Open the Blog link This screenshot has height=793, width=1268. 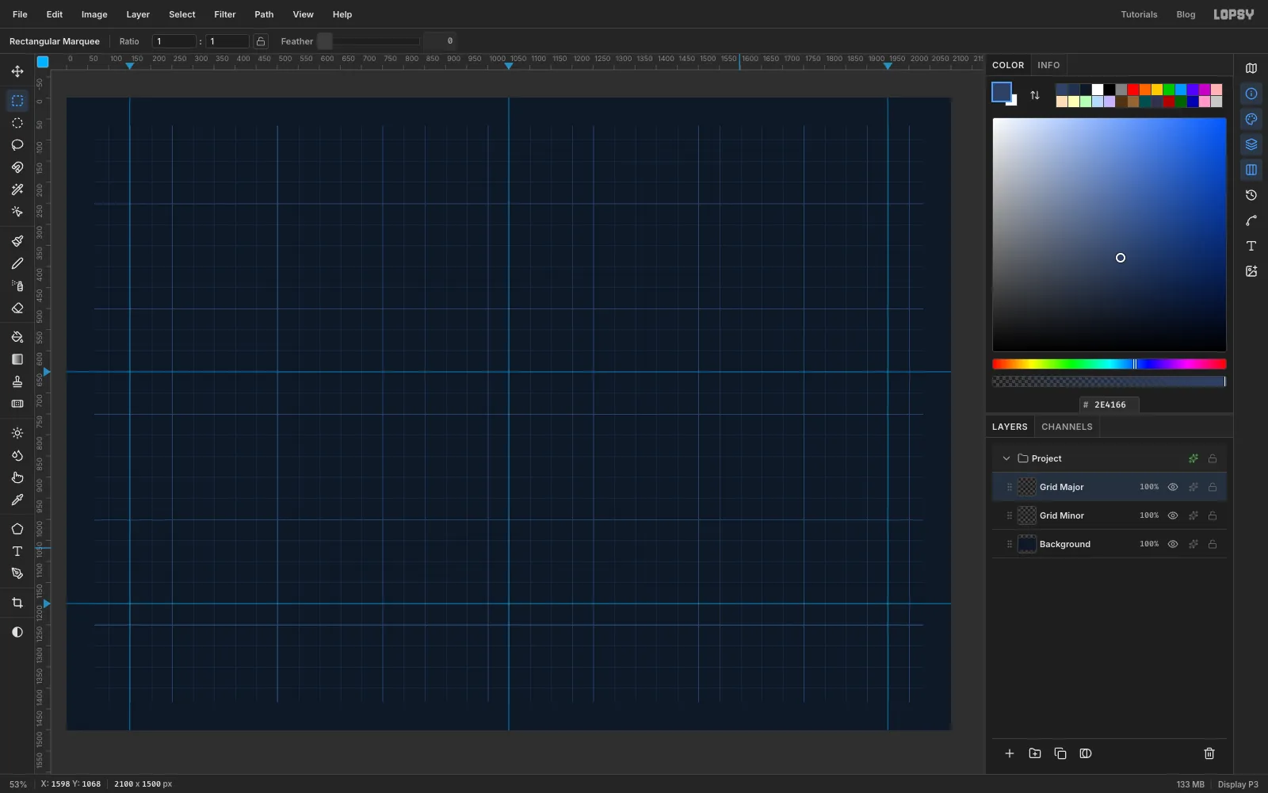[x=1186, y=14]
